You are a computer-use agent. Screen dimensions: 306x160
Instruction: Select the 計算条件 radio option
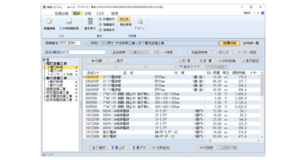(100, 19)
